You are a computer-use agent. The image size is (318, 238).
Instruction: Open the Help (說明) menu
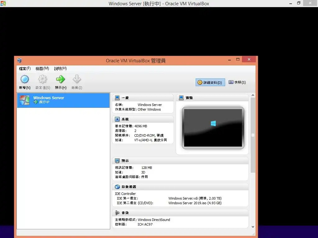[x=61, y=68]
